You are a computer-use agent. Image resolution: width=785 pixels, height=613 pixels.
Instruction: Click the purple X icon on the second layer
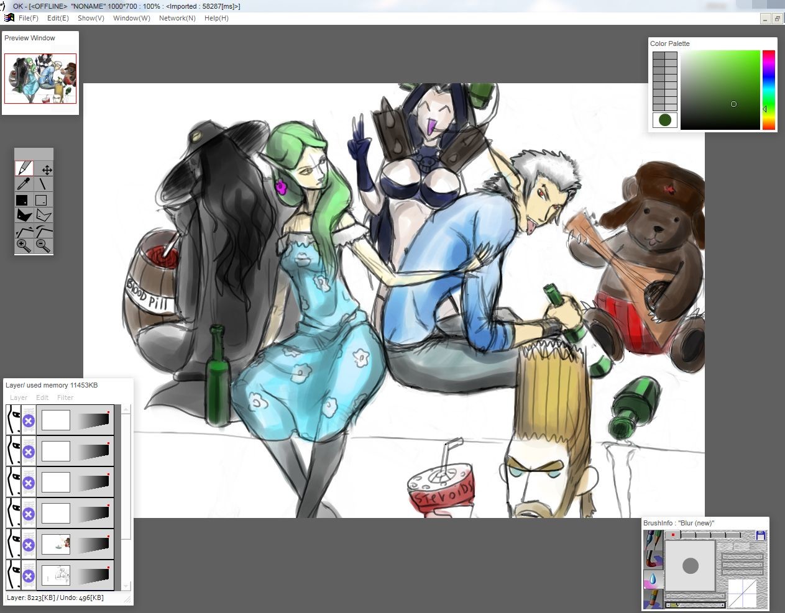pos(28,452)
